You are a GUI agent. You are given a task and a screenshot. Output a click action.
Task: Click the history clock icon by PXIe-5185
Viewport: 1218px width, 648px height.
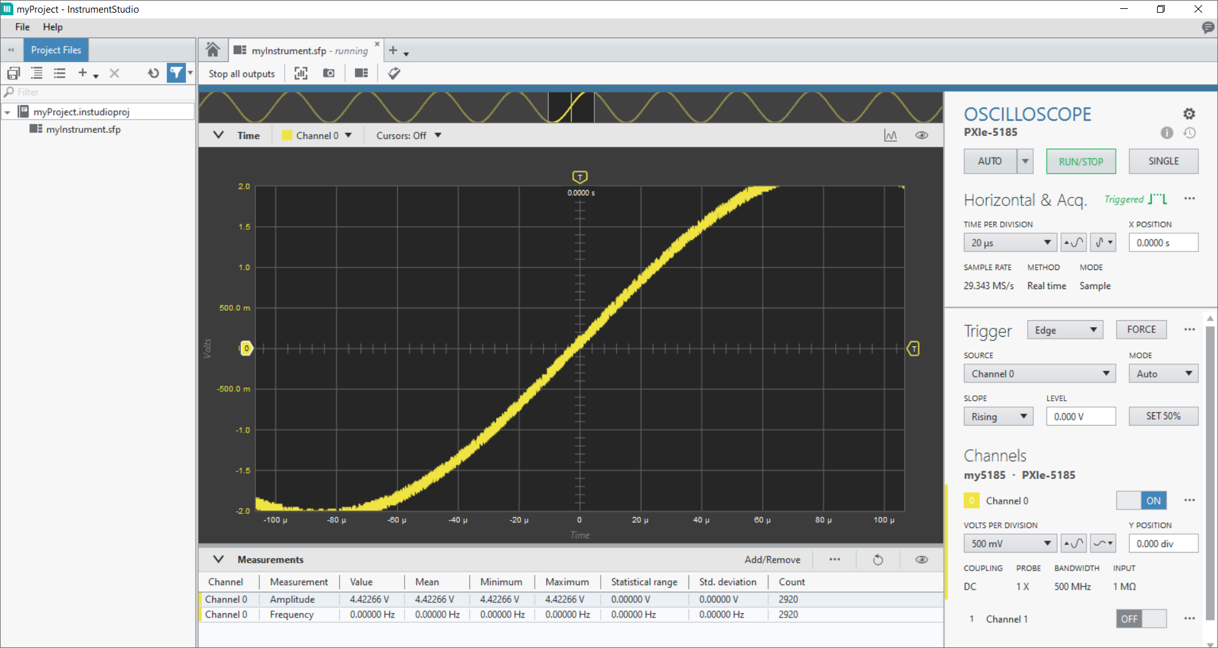1189,133
